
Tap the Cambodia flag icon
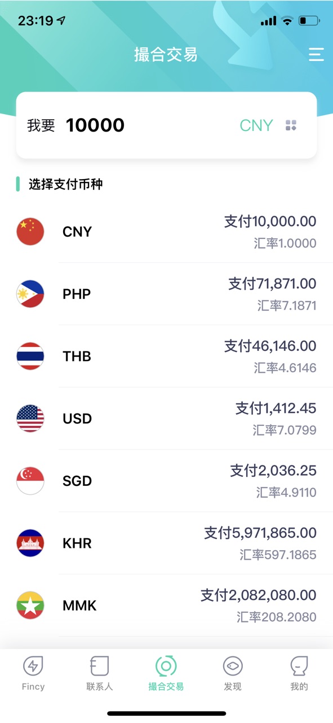(30, 543)
